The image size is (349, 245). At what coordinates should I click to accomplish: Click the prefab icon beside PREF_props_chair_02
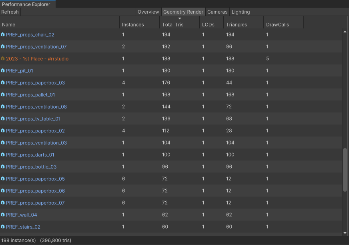click(3, 35)
